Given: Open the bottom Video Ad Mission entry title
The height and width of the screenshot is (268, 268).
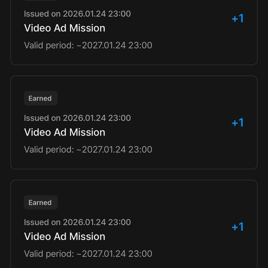Looking at the screenshot, I should tap(64, 237).
